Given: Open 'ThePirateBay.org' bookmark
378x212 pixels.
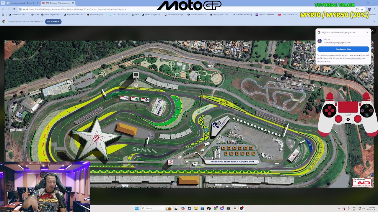Looking at the screenshot, I should [x=96, y=14].
